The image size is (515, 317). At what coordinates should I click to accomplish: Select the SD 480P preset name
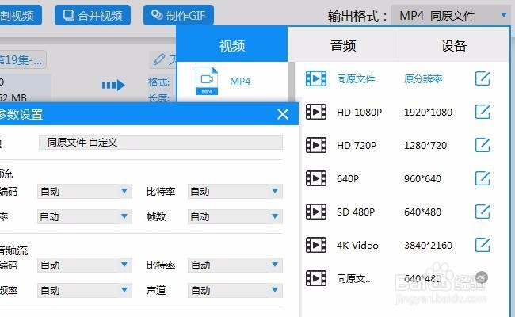[356, 212]
